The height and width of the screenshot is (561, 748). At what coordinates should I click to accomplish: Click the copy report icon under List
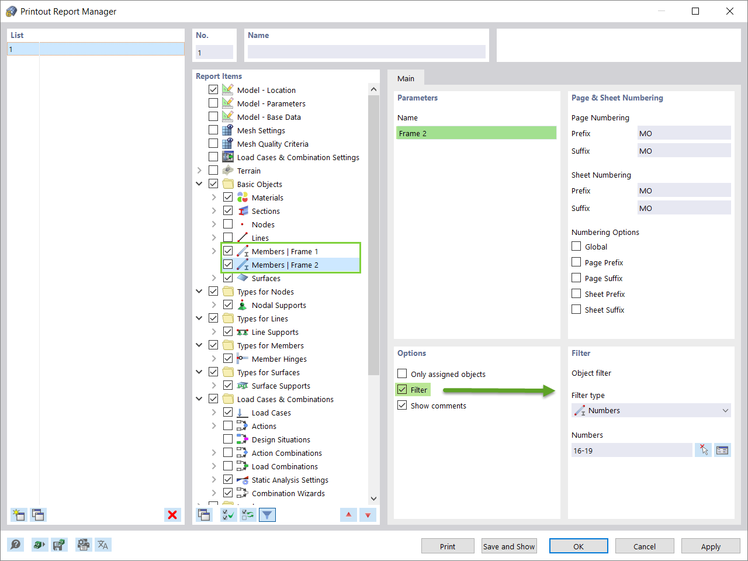click(39, 515)
